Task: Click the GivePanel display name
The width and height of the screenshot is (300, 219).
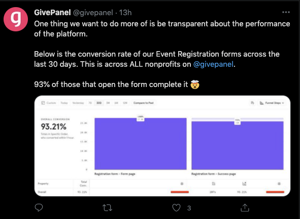Action: tap(52, 13)
